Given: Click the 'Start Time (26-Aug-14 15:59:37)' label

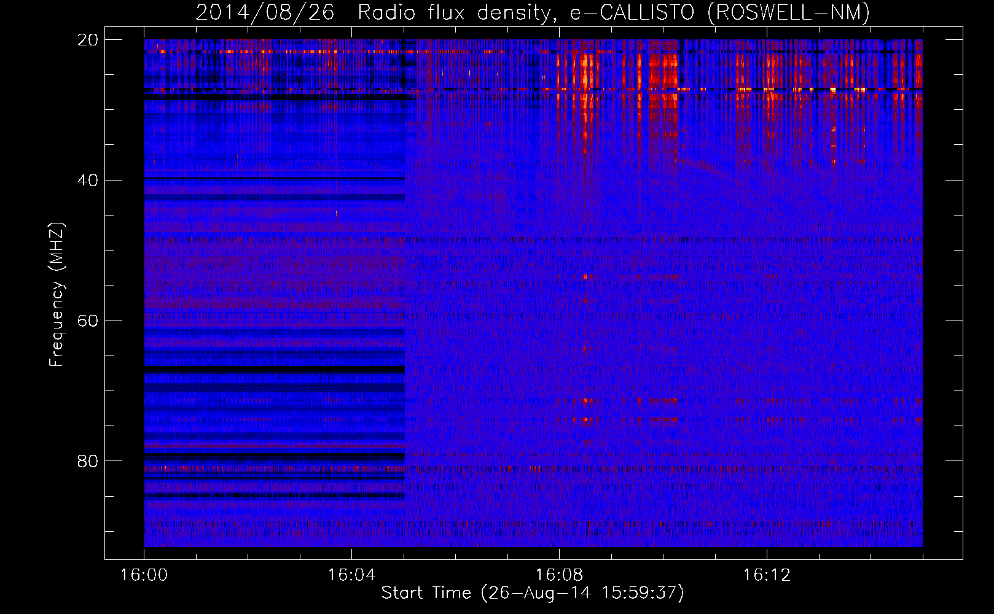Looking at the screenshot, I should pos(533,593).
